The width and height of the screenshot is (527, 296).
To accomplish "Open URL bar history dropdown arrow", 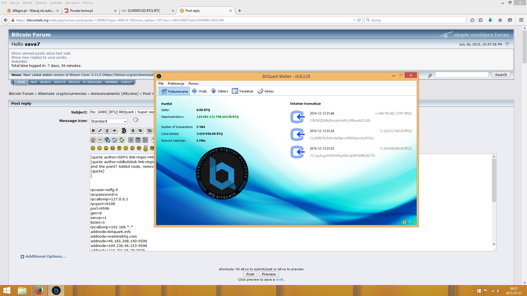I will pyautogui.click(x=354, y=20).
